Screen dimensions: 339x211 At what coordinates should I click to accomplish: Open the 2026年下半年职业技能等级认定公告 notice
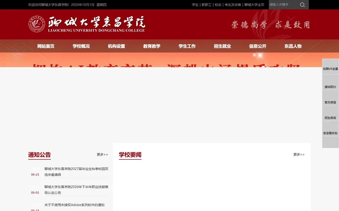[x=76, y=190]
